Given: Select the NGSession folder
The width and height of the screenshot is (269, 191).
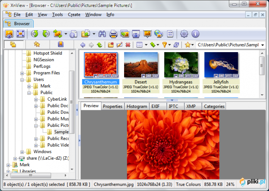Looking at the screenshot, I should [44, 60].
